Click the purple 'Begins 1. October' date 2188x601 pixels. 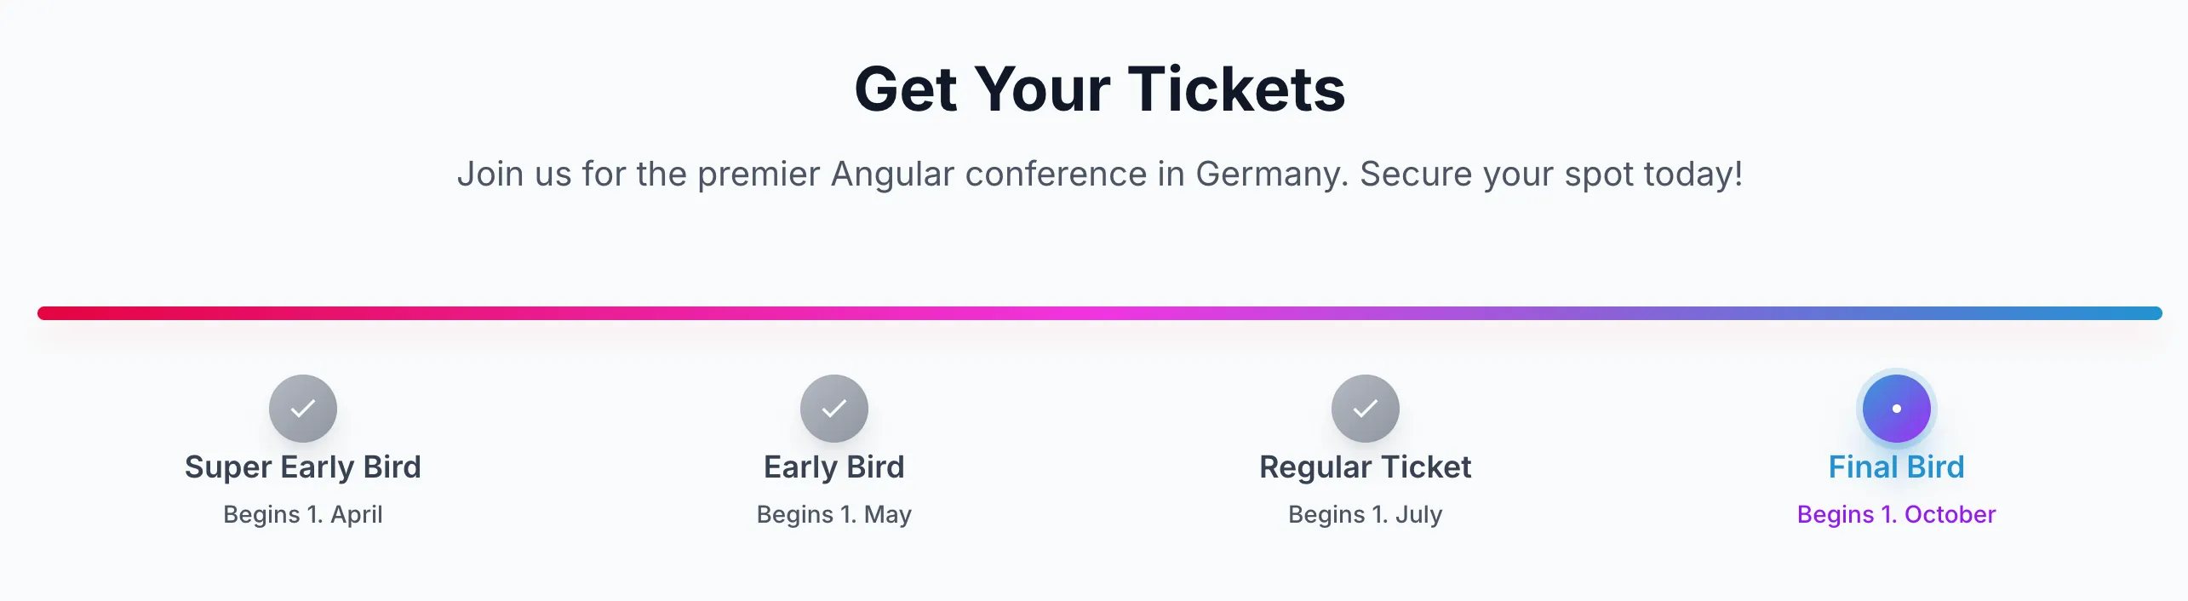coord(1897,514)
